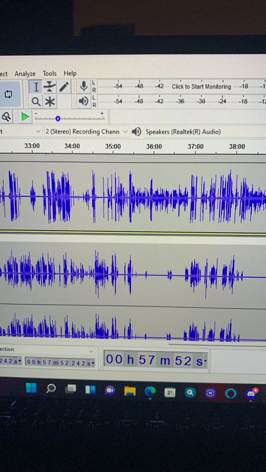Open the teal chat-bubble taskbar app
The width and height of the screenshot is (266, 472).
[x=190, y=392]
